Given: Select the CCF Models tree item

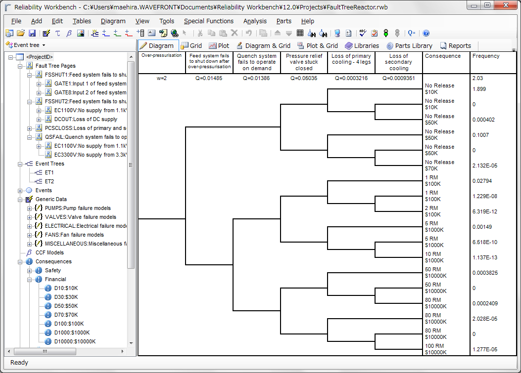Looking at the screenshot, I should pyautogui.click(x=49, y=252).
